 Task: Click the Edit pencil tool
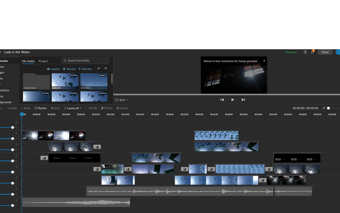pos(93,108)
